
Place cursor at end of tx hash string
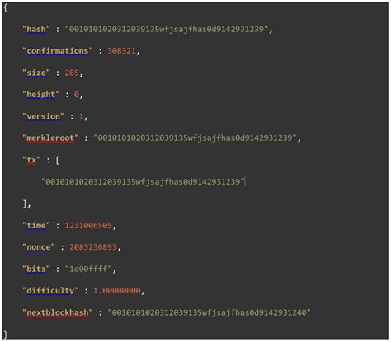coord(244,181)
